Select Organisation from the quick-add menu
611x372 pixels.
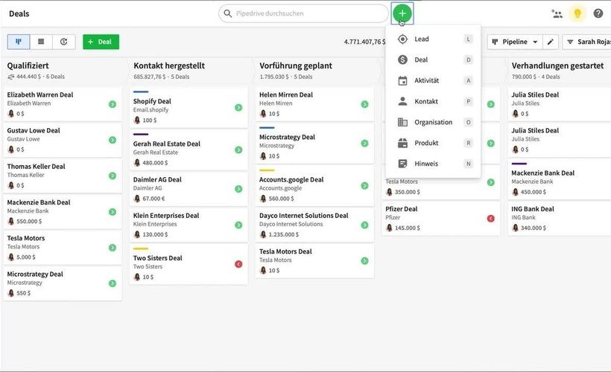[x=433, y=122]
